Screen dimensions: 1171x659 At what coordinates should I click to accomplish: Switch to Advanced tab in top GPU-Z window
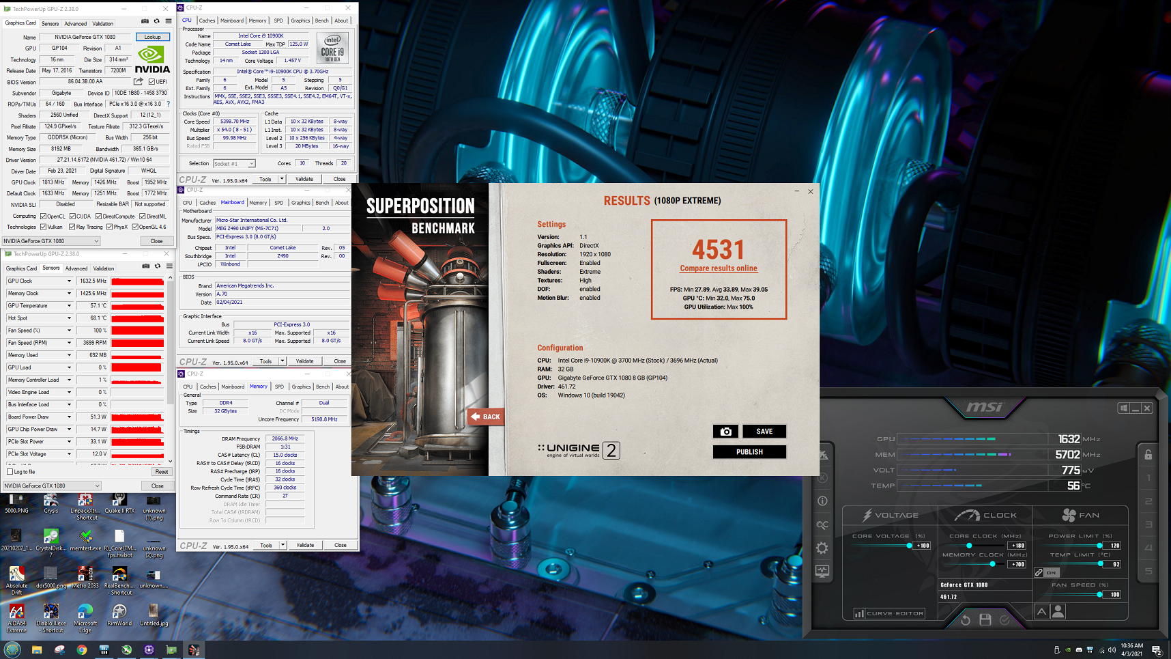point(76,23)
